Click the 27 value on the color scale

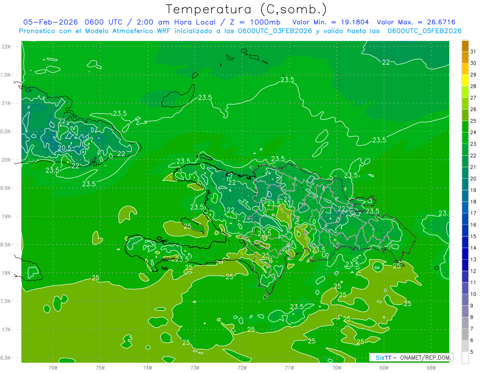(x=474, y=98)
